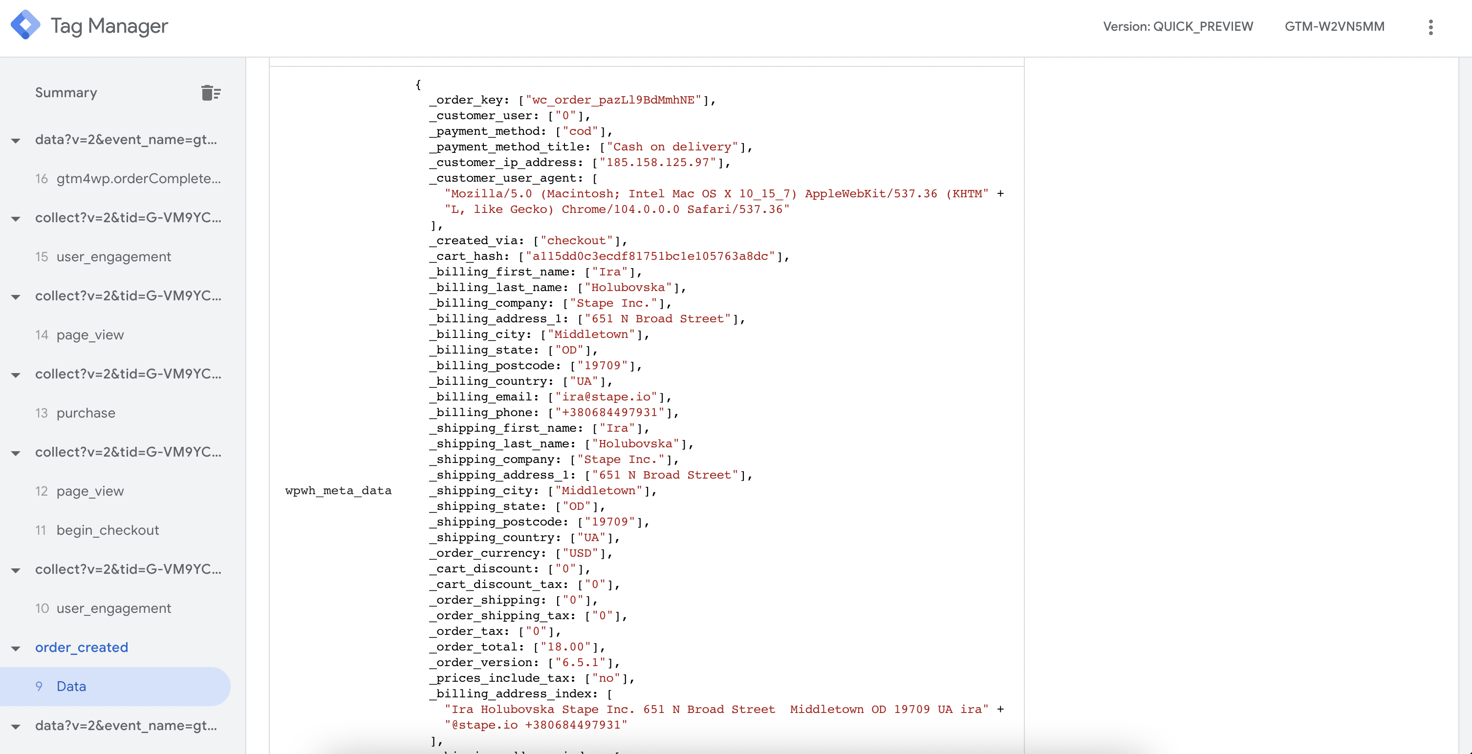1472x754 pixels.
Task: Open event 15 user_engagement
Action: click(x=103, y=257)
